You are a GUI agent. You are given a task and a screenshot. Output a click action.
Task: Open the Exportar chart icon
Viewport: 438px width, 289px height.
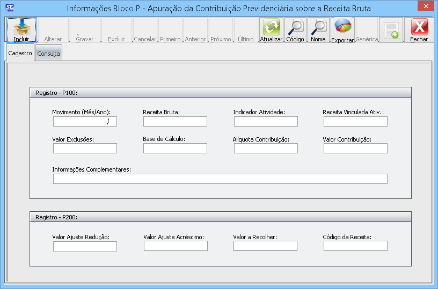[x=342, y=27]
